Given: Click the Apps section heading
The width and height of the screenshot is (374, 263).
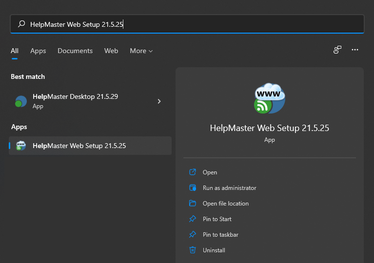Looking at the screenshot, I should pyautogui.click(x=19, y=127).
